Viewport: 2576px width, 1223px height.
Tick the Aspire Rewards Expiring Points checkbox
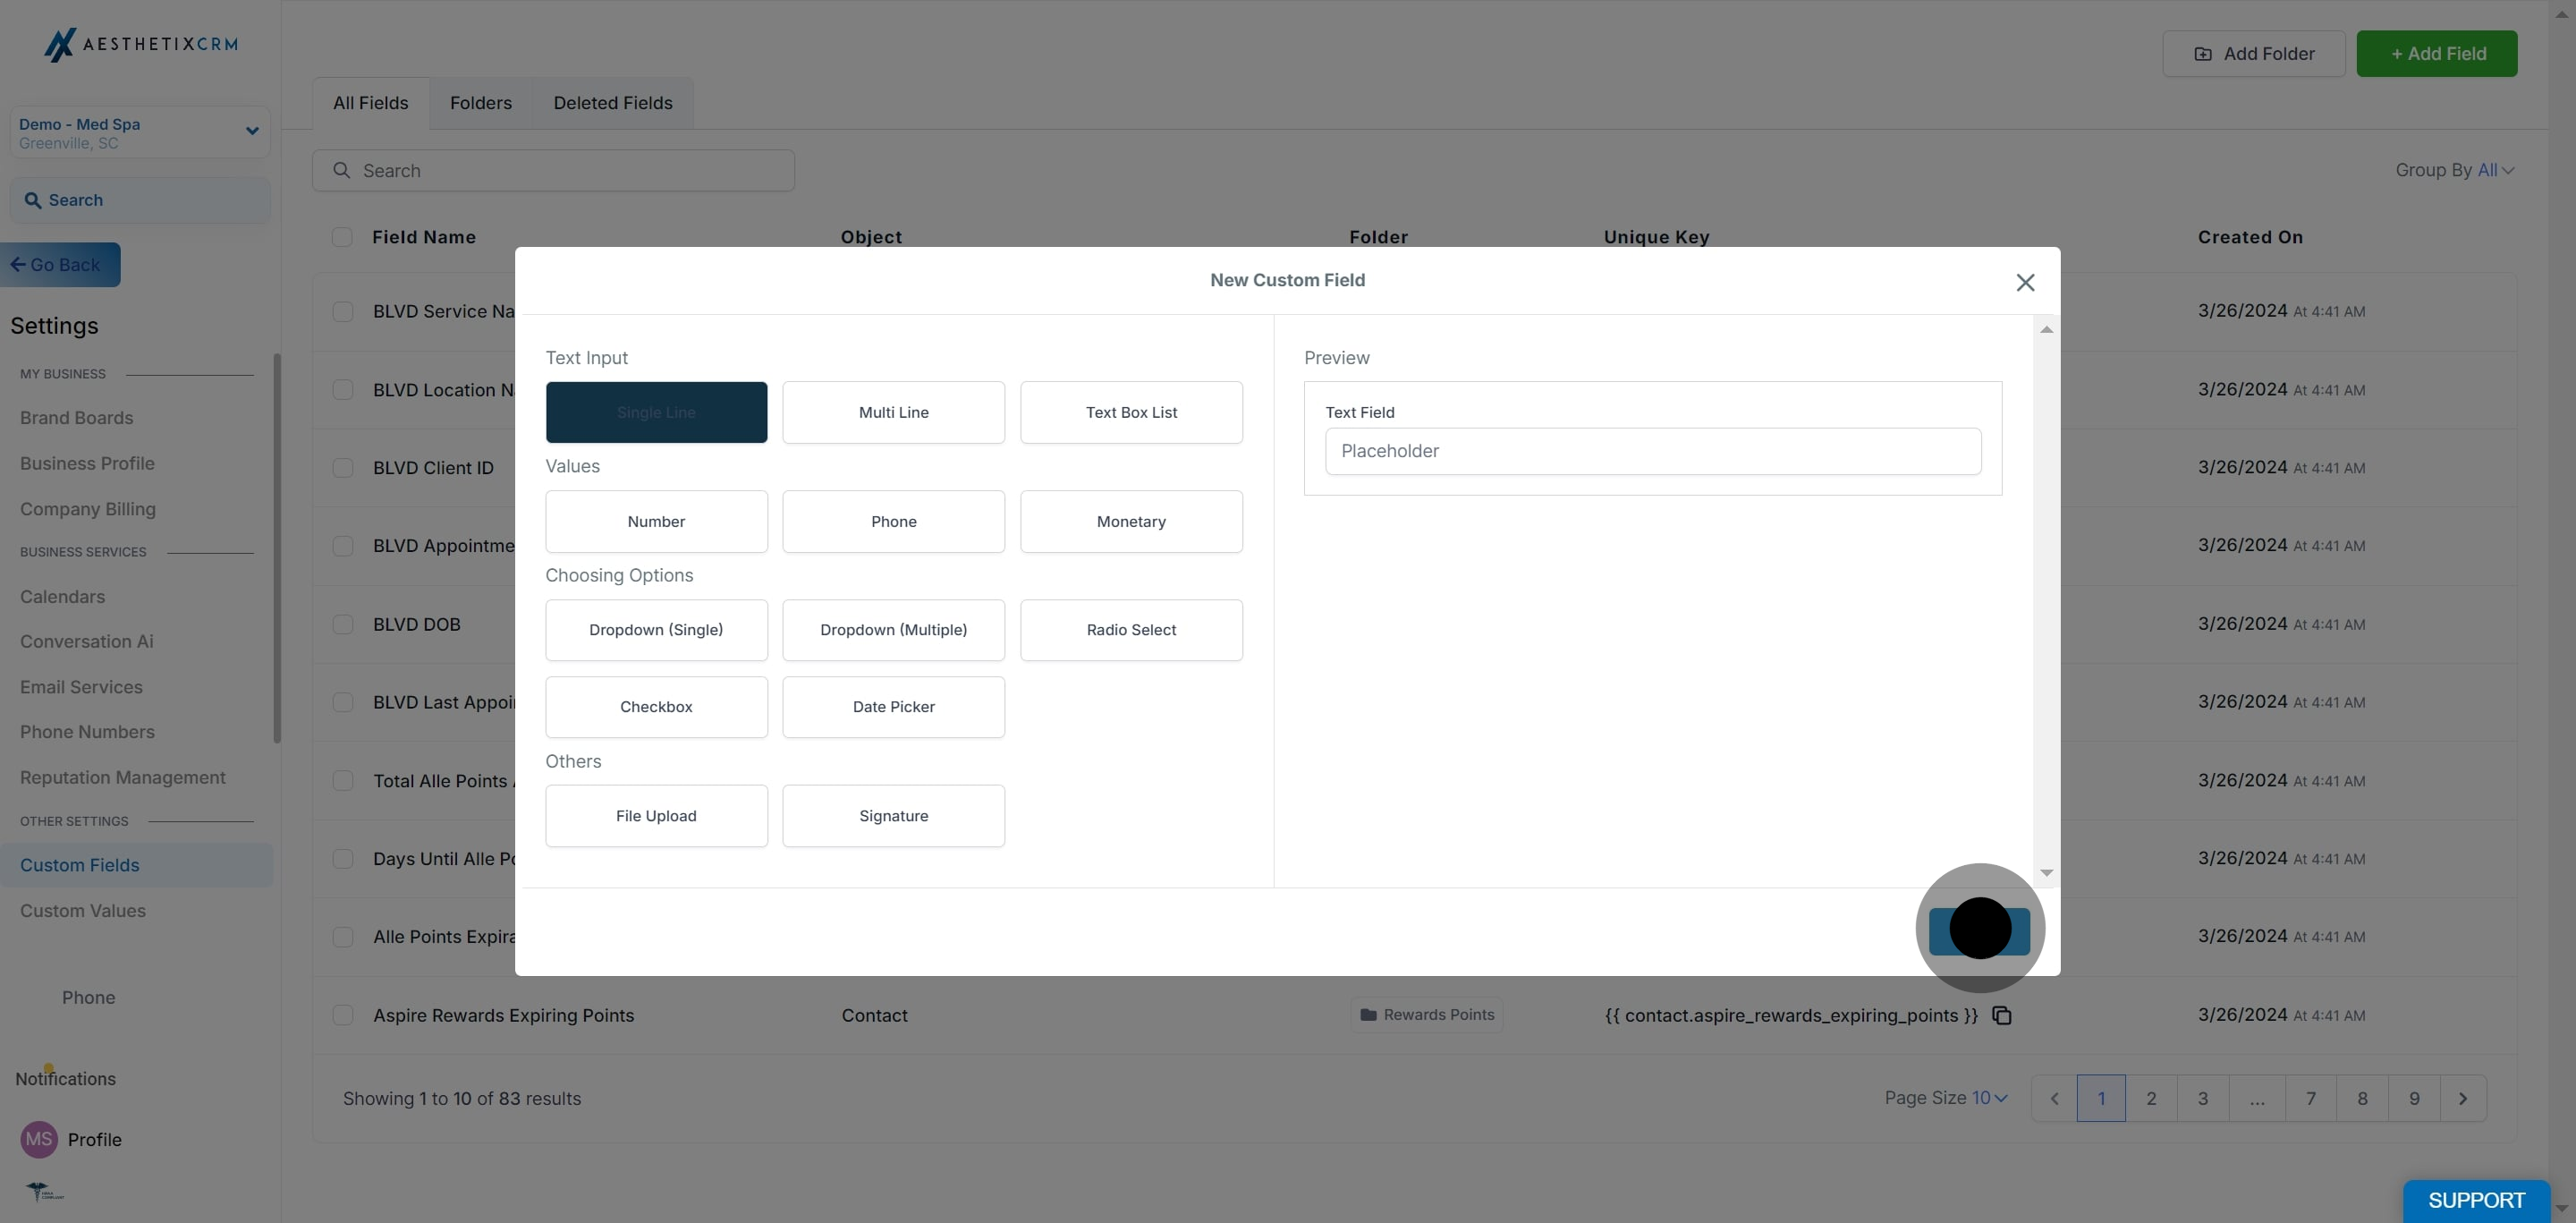(x=343, y=1015)
